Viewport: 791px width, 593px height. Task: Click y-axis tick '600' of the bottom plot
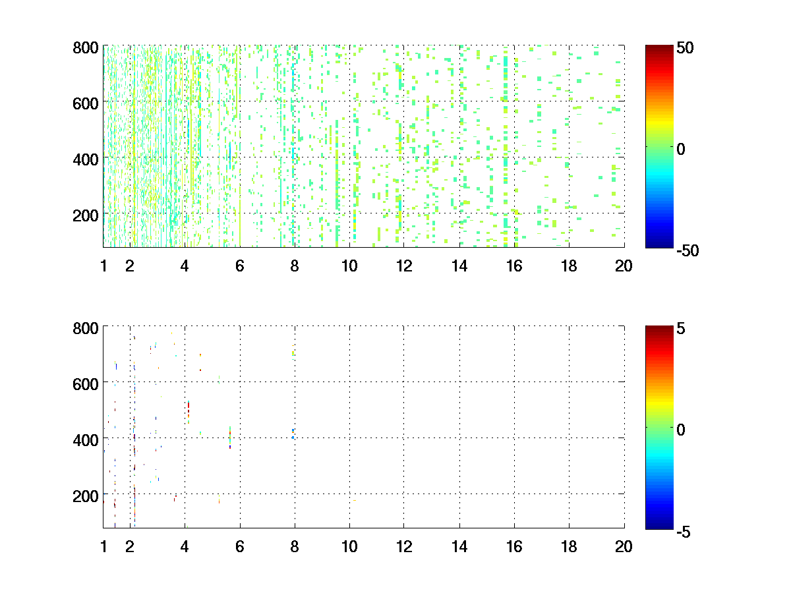[x=86, y=383]
